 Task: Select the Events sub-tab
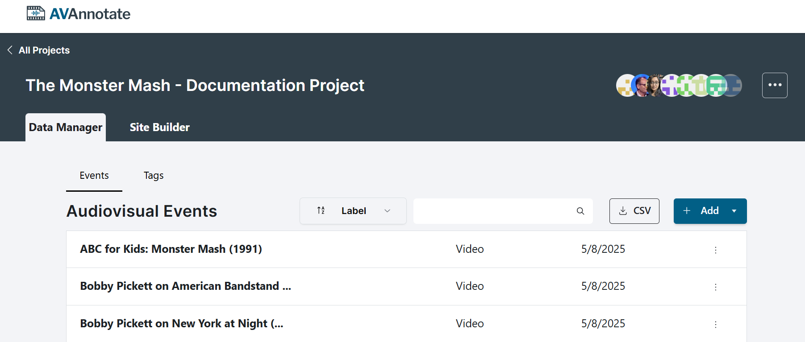coord(94,176)
